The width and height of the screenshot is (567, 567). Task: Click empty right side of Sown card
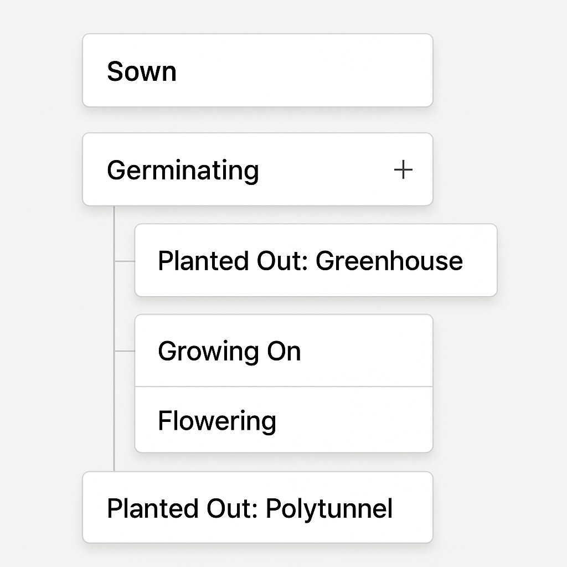(x=307, y=70)
